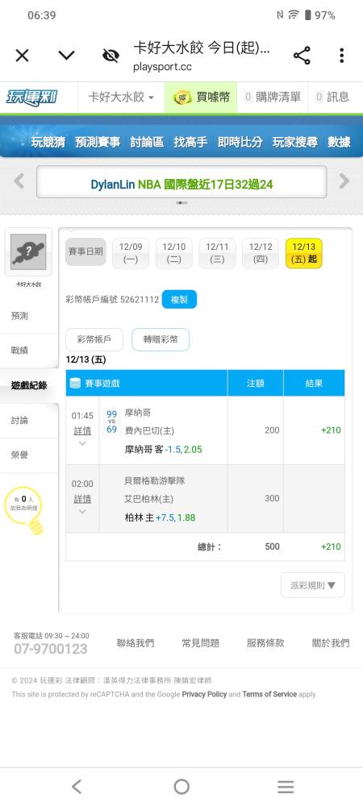
Task: Tap the 買嗉幣 coin icon
Action: click(182, 98)
